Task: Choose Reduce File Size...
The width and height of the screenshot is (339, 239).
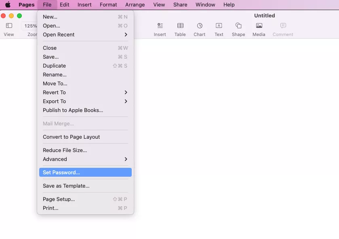Action: [x=85, y=150]
